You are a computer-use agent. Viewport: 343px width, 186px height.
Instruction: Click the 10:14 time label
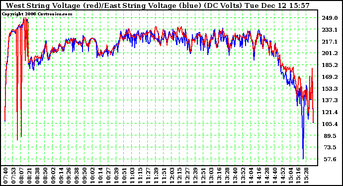[x=100, y=176]
